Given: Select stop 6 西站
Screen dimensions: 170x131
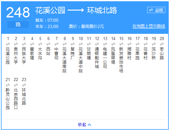Looking at the screenshot, I should point(48,51).
